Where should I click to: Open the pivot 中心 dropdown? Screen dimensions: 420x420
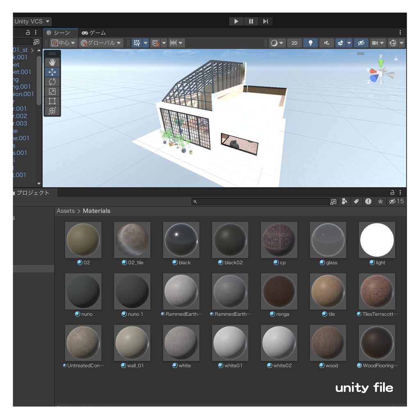pyautogui.click(x=64, y=43)
